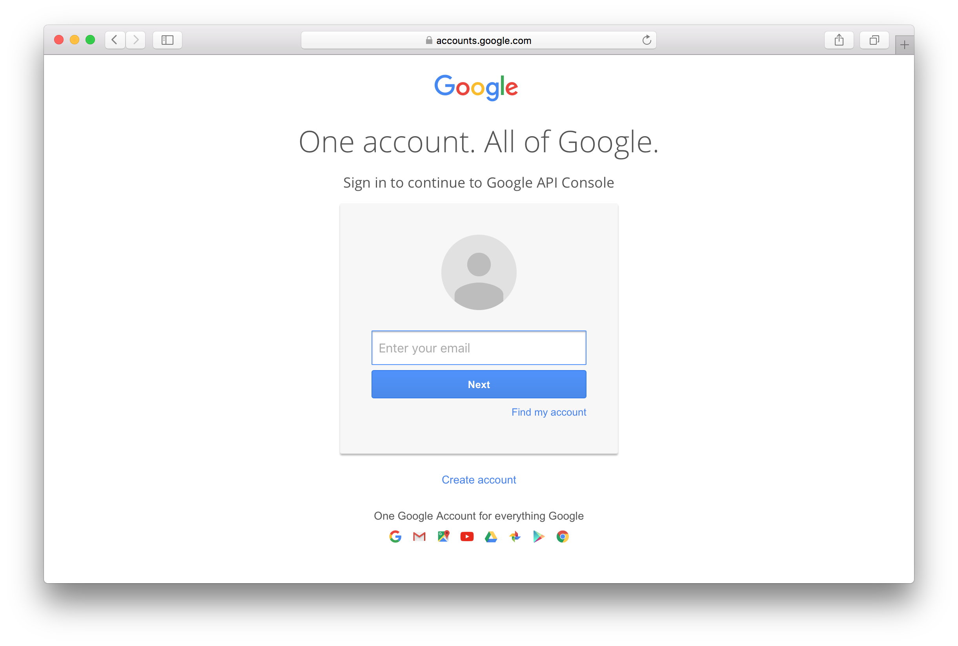
Task: Click the Google Maps icon
Action: (x=442, y=535)
